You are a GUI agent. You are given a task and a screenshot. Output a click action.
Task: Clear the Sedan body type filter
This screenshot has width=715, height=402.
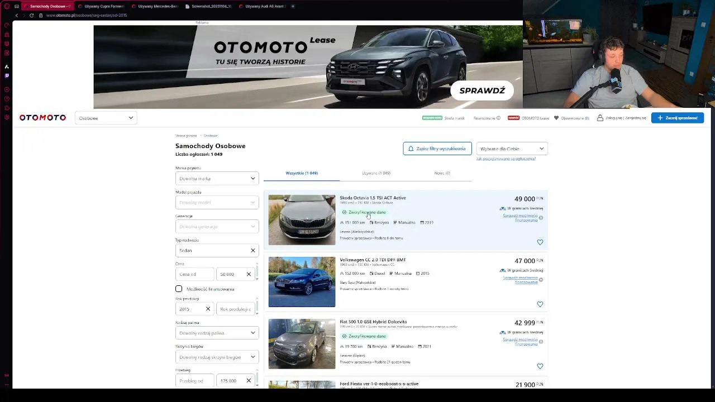click(252, 251)
